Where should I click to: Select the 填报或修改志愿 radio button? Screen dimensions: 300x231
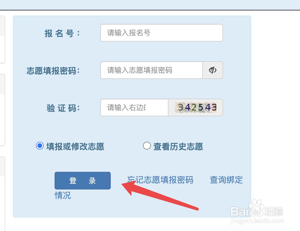tap(40, 146)
